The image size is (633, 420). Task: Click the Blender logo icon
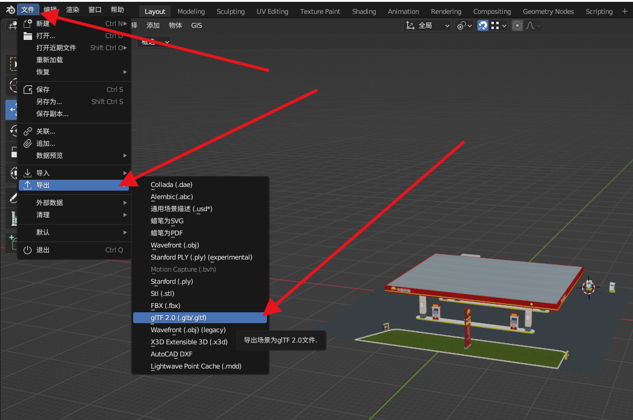coord(9,10)
